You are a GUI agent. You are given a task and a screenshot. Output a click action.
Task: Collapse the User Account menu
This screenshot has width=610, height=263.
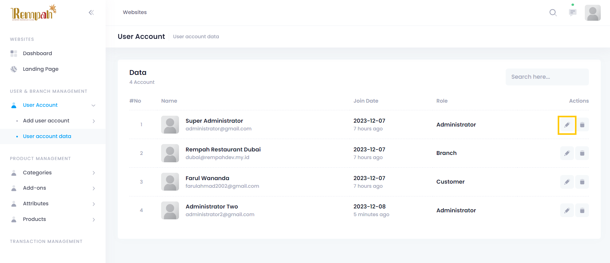pos(93,106)
